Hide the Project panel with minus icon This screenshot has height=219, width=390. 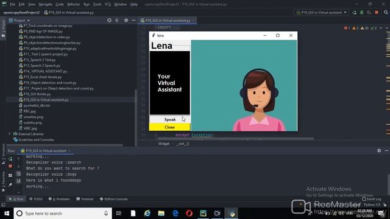(x=133, y=20)
